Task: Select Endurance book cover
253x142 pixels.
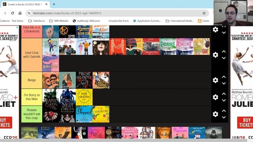Action: 168,47
